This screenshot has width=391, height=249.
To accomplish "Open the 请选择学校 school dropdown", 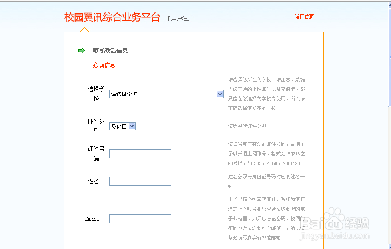I will coord(166,94).
